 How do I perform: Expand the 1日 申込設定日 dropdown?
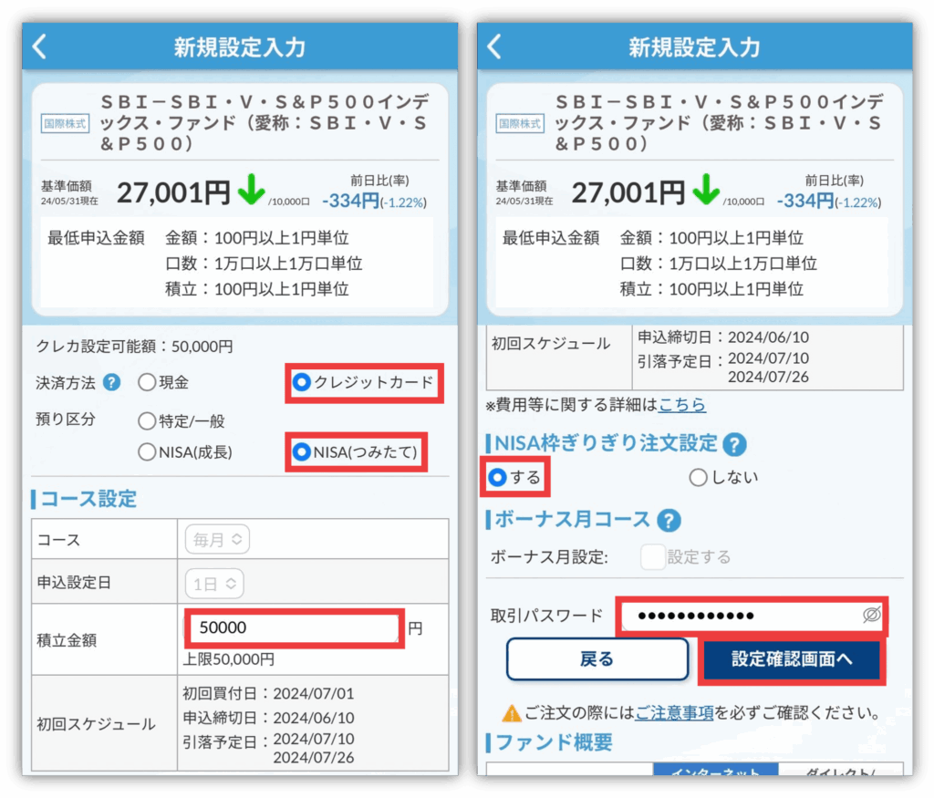click(x=213, y=582)
